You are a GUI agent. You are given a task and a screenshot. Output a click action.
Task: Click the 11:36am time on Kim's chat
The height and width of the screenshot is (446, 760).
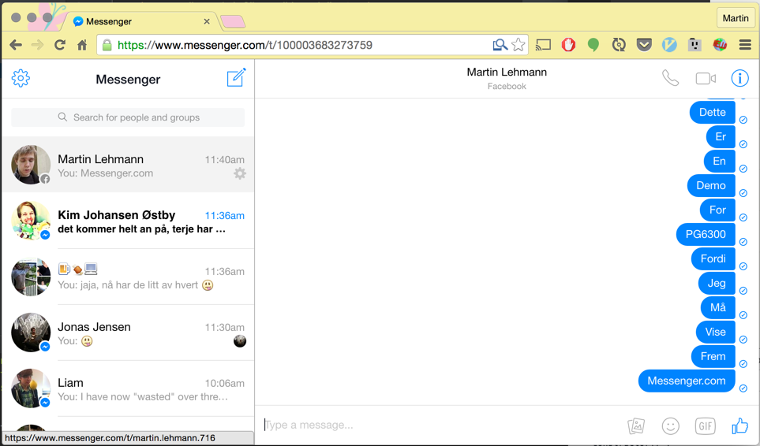pos(224,216)
